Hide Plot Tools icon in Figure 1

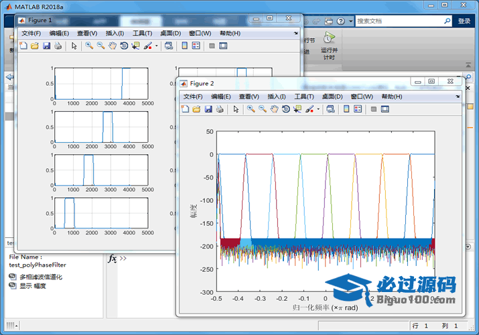(x=212, y=46)
